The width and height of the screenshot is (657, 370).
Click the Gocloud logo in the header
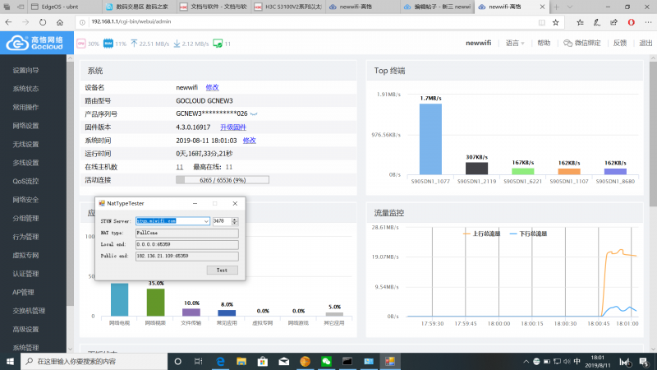click(35, 43)
